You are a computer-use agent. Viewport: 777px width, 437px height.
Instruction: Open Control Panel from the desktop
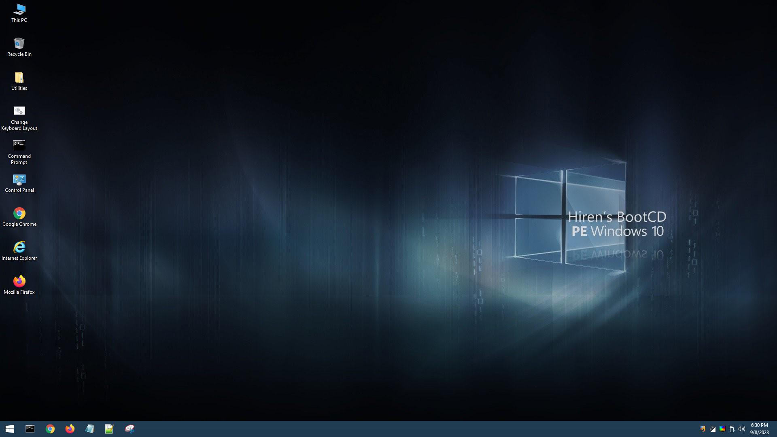pos(19,179)
